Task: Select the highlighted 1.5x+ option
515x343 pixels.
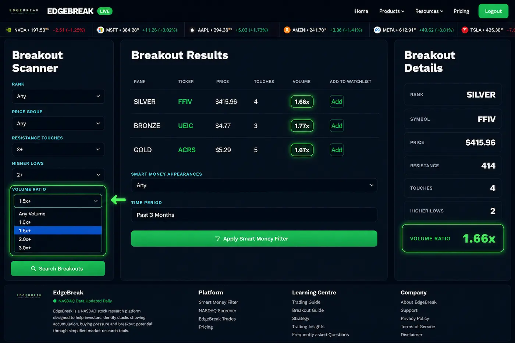Action: [58, 231]
